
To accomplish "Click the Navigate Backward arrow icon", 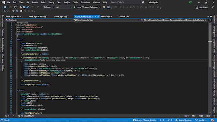I will coord(5,7).
